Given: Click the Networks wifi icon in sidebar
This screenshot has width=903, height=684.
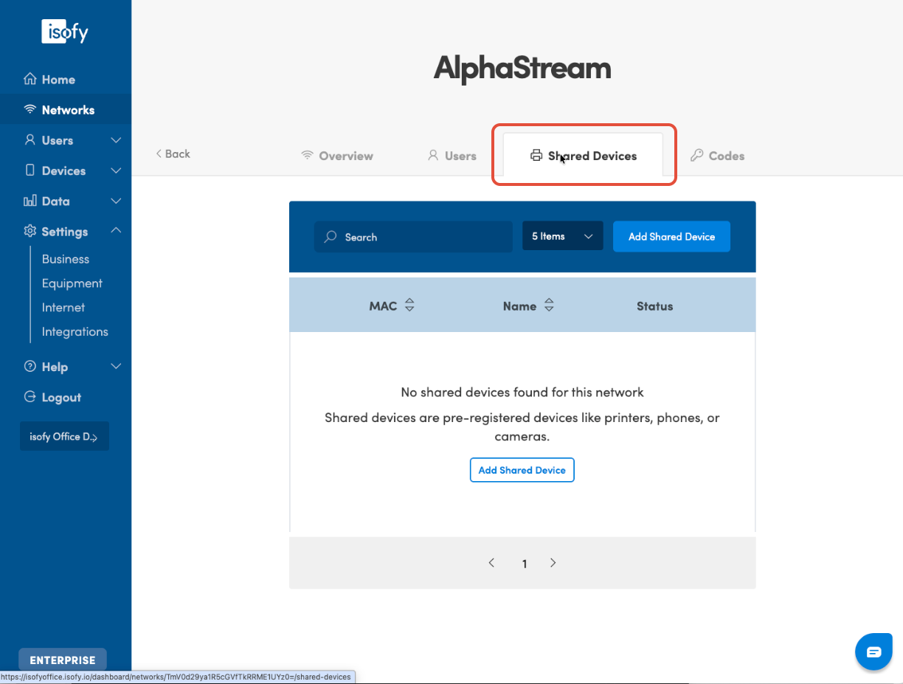Looking at the screenshot, I should [30, 109].
